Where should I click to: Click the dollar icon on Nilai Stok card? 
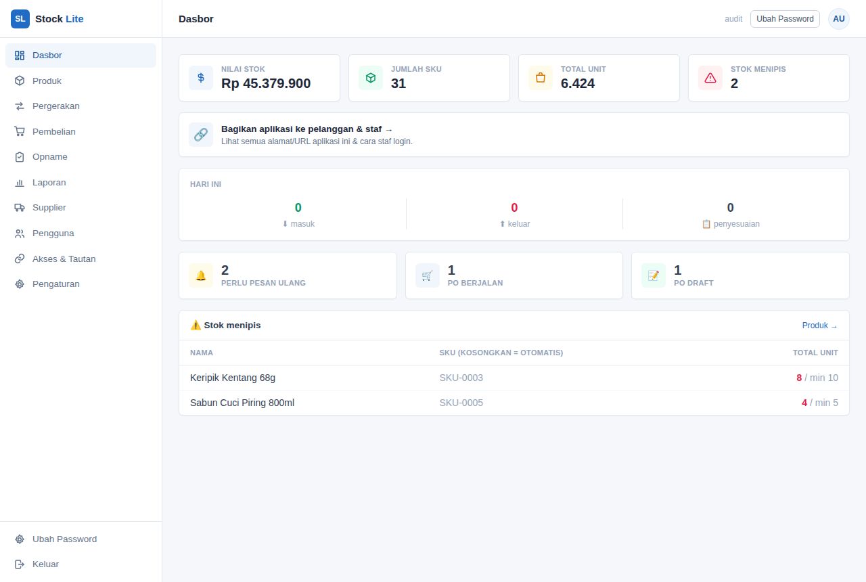201,78
